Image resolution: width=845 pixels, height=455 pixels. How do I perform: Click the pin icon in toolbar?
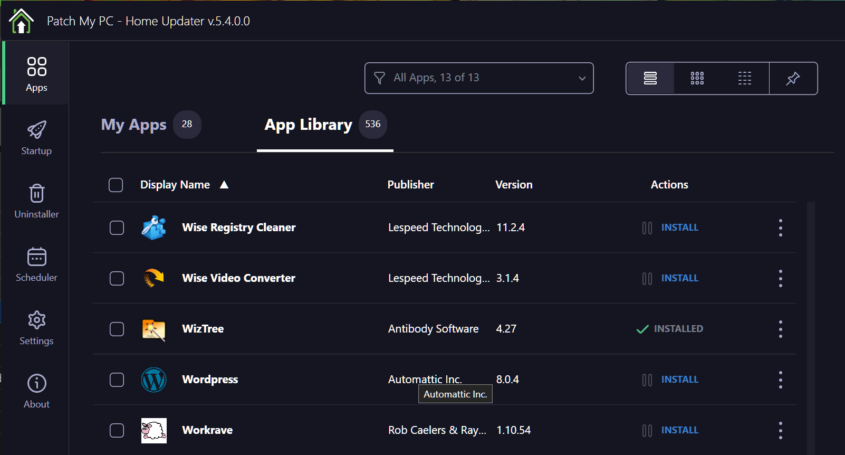coord(793,79)
